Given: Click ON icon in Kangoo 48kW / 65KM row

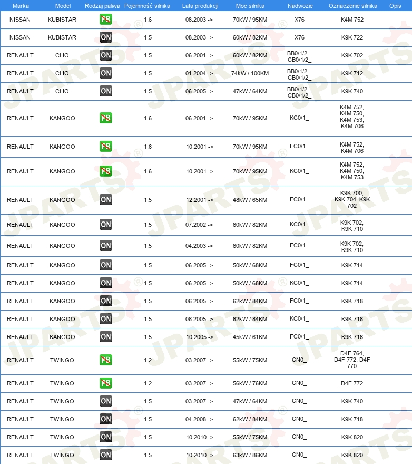Looking at the screenshot, I should coord(105,200).
